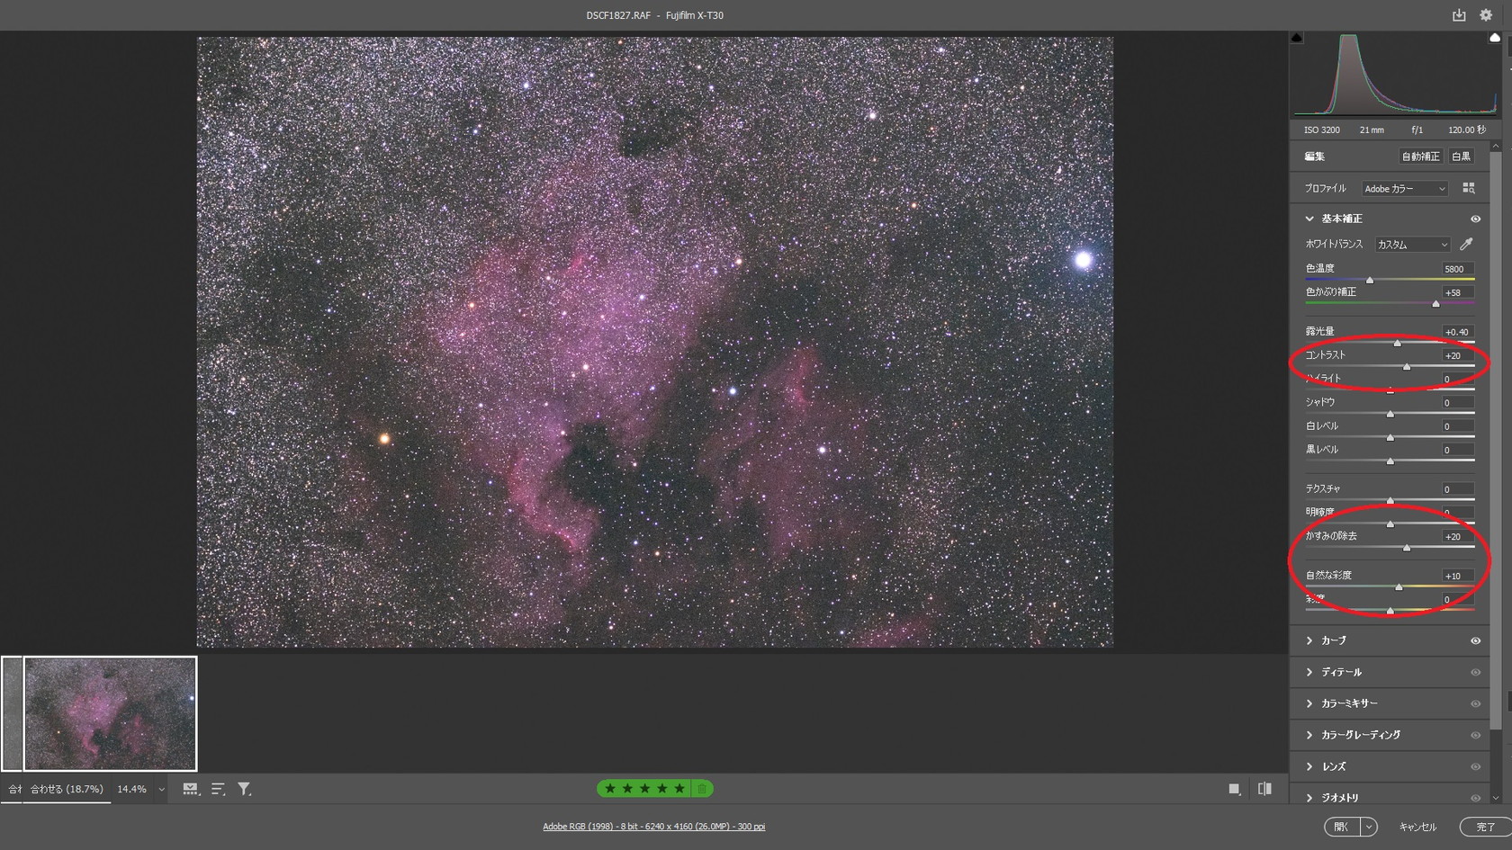Click the 露光量 slider

1390,343
